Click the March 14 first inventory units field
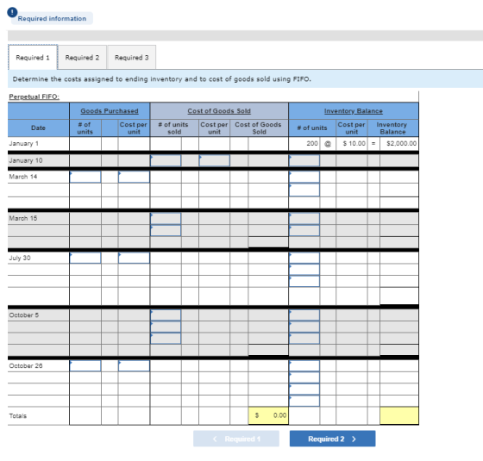Screen dimensions: 483x461 pos(304,177)
